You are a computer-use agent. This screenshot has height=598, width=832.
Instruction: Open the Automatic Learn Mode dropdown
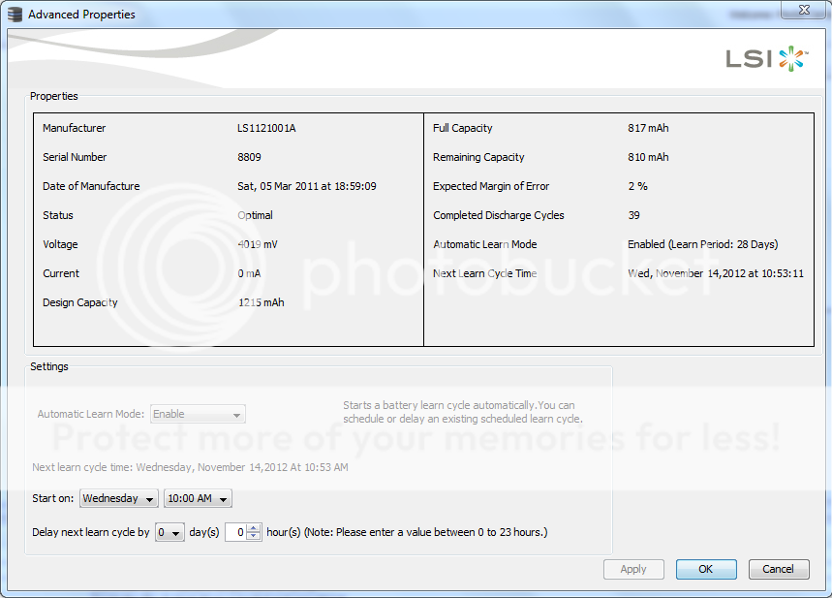198,414
